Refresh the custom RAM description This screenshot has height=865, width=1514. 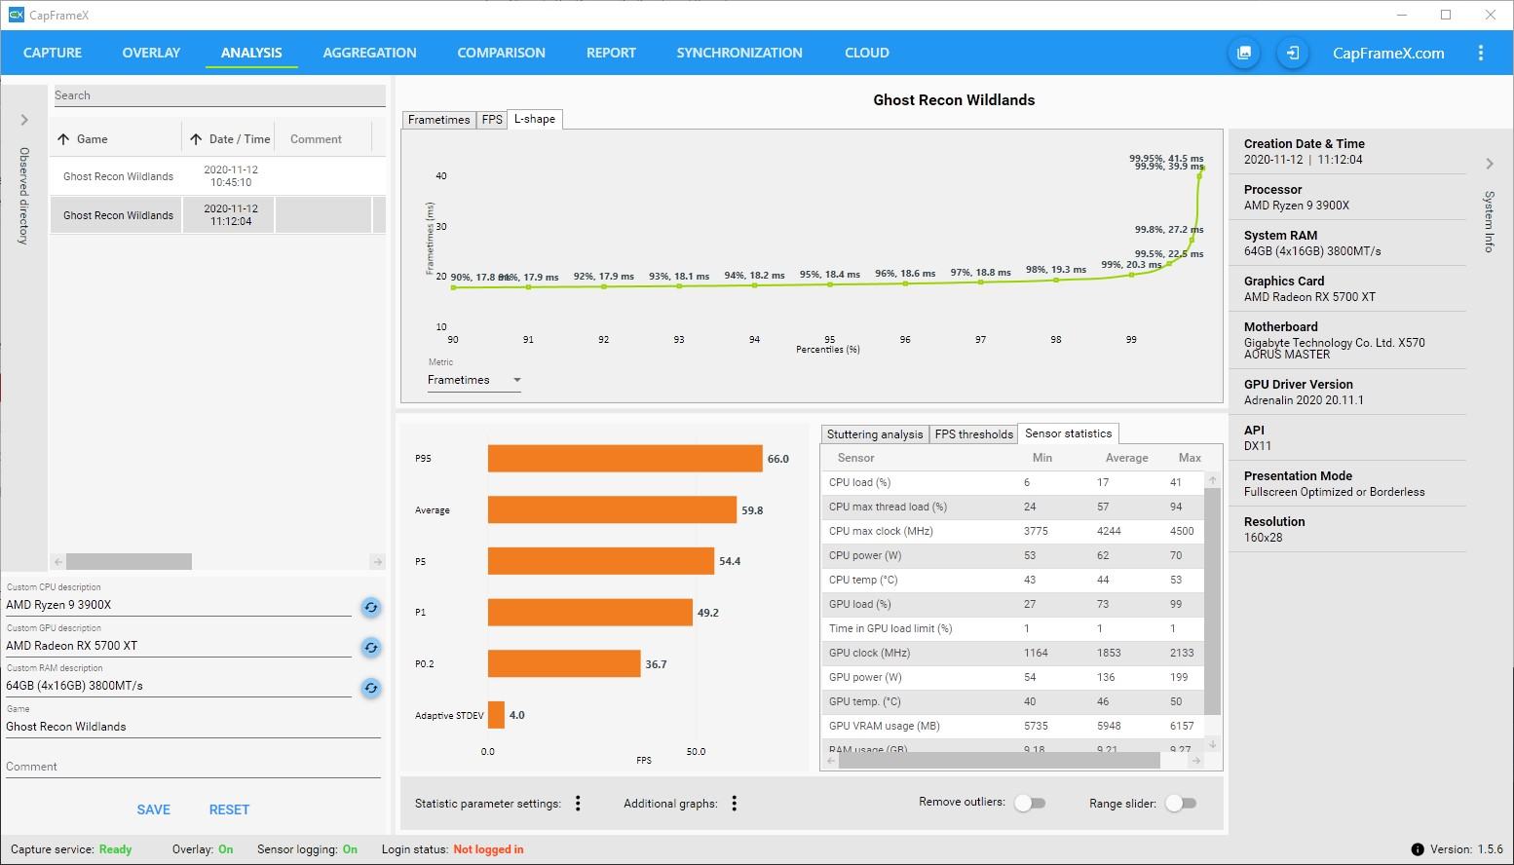coord(371,688)
